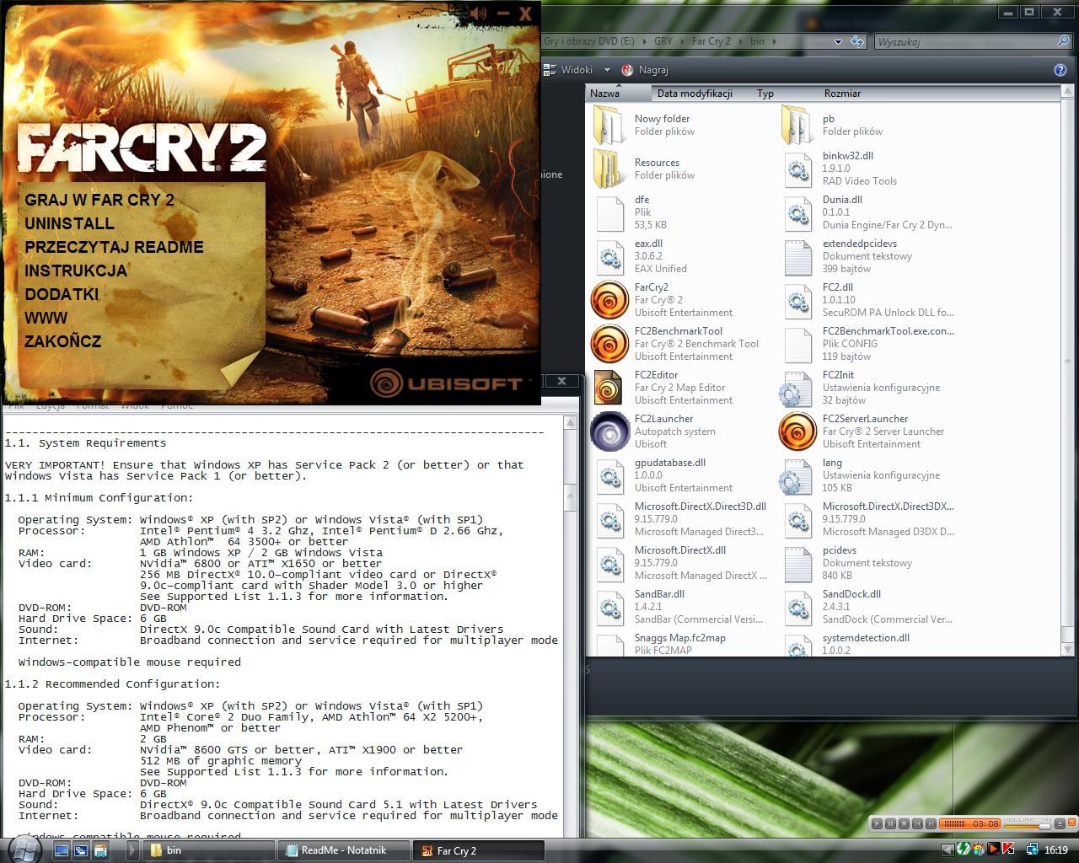
Task: Click Show Desktop in Quick Launch
Action: (62, 850)
